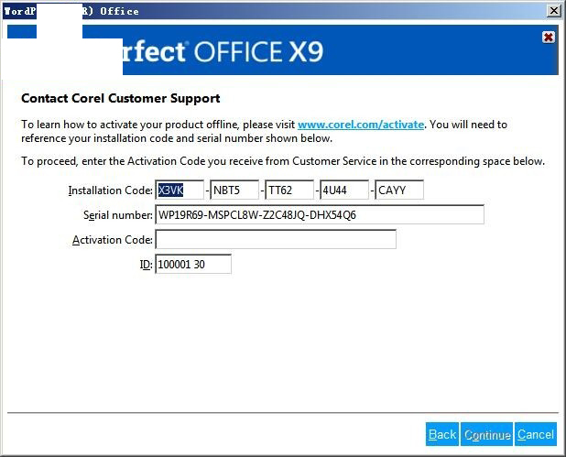This screenshot has width=566, height=457.
Task: Click the CAYY installation code field
Action: (399, 190)
